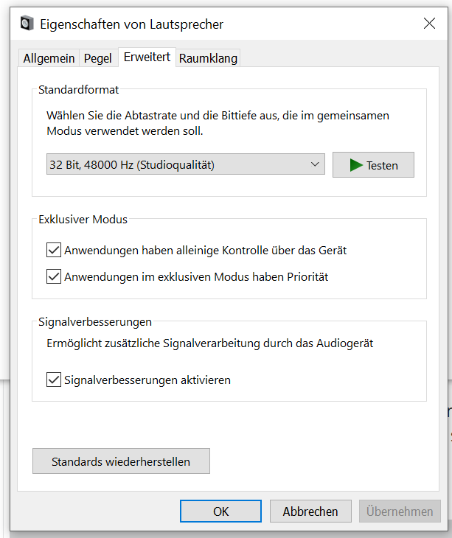Open the sample rate format dropdown
The image size is (452, 538).
(186, 164)
